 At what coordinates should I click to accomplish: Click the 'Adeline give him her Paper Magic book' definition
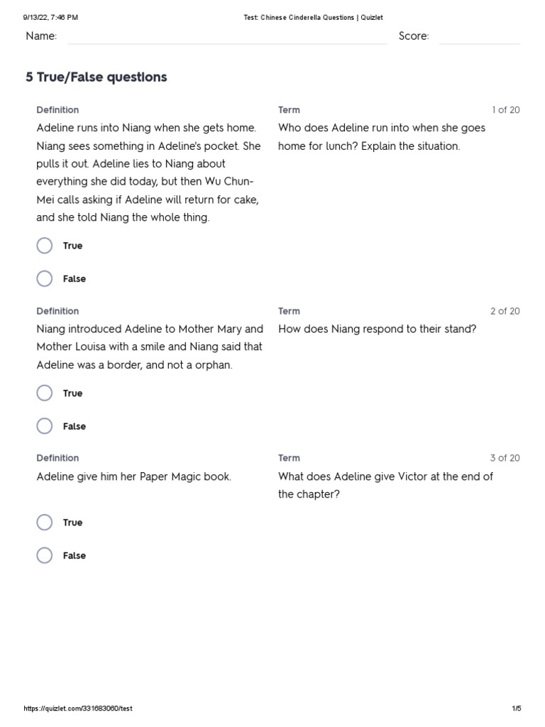(134, 477)
